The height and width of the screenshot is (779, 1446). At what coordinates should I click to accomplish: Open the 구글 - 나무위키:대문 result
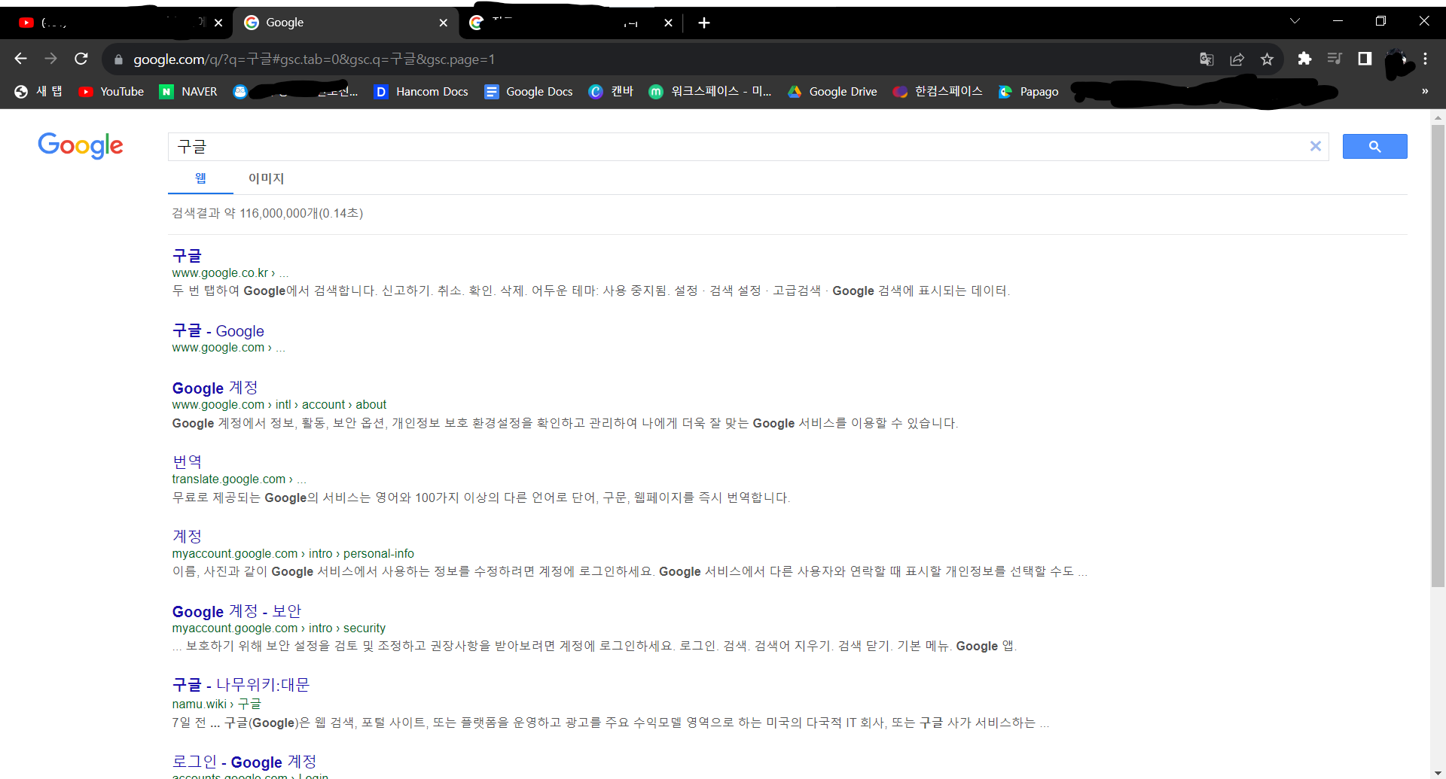point(241,685)
